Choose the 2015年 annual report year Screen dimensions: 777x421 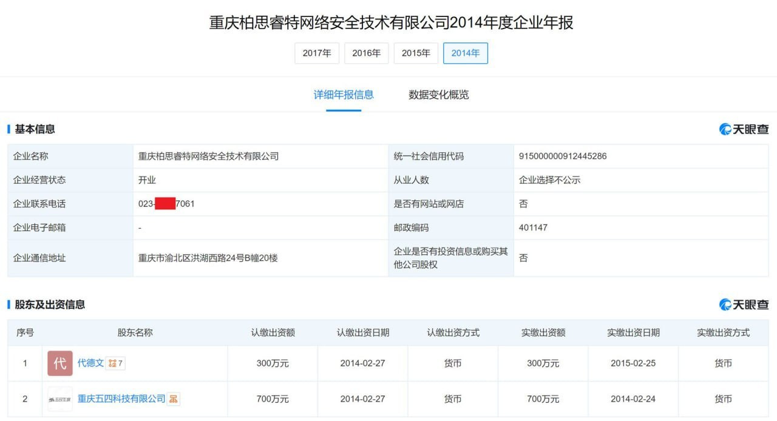point(416,53)
